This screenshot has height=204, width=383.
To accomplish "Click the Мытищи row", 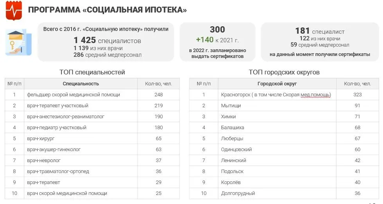I will coord(284,106).
